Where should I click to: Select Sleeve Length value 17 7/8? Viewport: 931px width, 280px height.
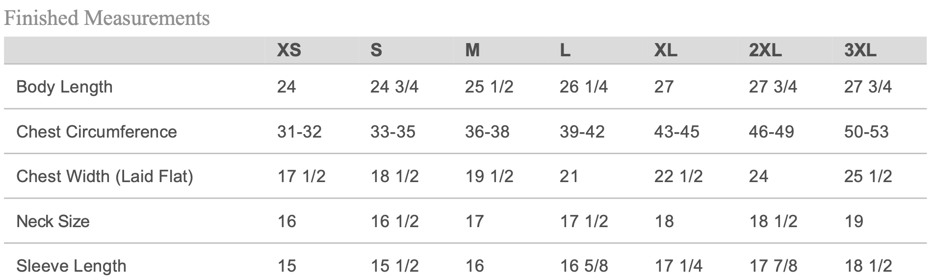773,266
